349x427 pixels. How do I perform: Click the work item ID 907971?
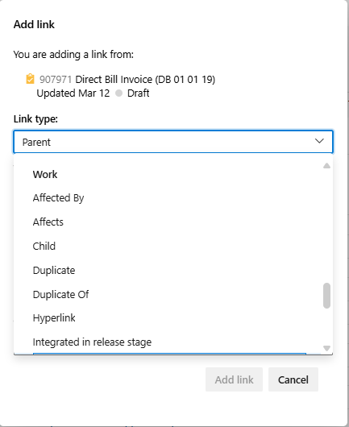click(56, 80)
